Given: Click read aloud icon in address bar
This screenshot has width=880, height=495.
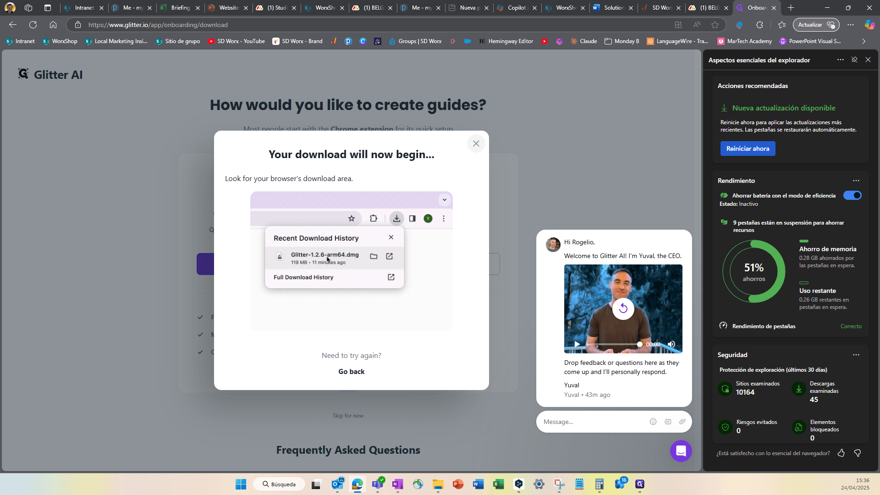Looking at the screenshot, I should 697,25.
